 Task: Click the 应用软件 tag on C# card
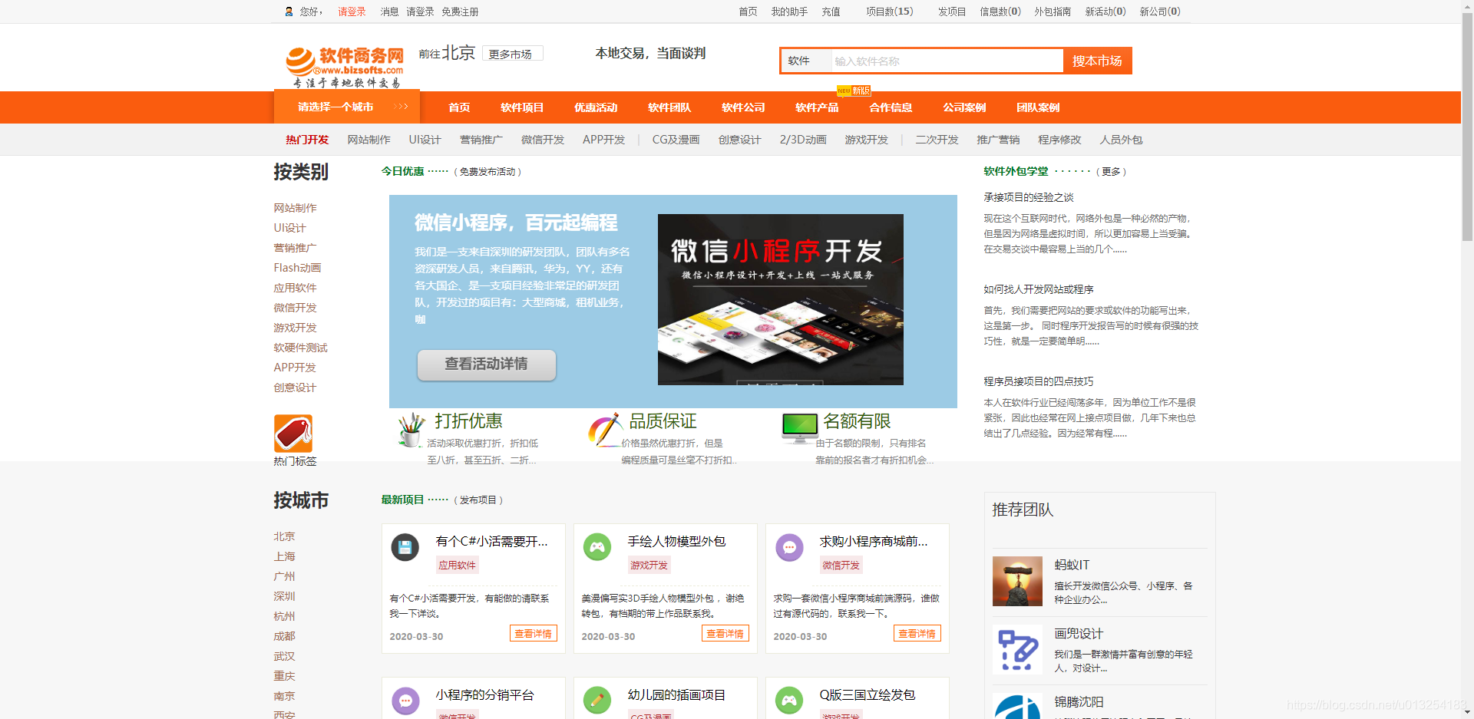point(457,565)
